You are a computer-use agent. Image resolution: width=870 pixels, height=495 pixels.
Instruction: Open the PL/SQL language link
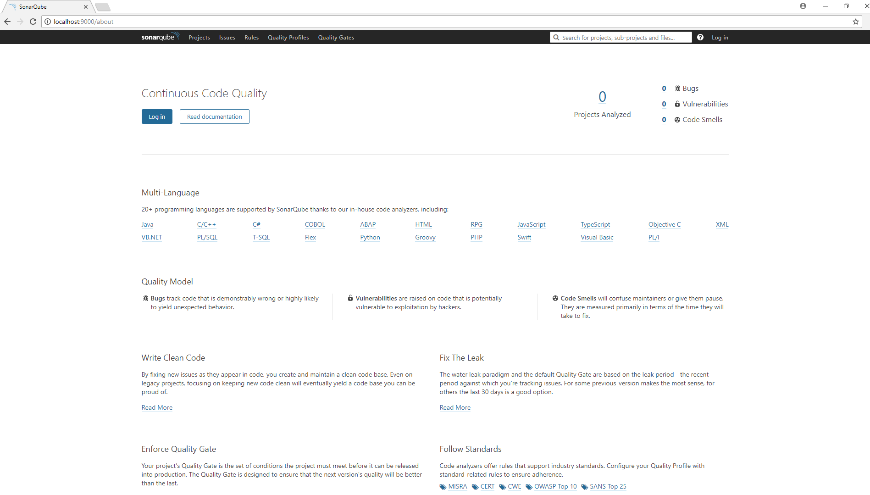207,237
